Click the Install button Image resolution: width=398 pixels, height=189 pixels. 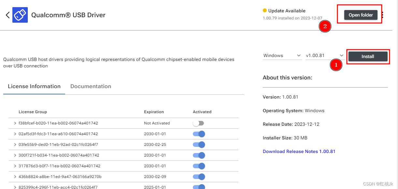click(x=368, y=56)
